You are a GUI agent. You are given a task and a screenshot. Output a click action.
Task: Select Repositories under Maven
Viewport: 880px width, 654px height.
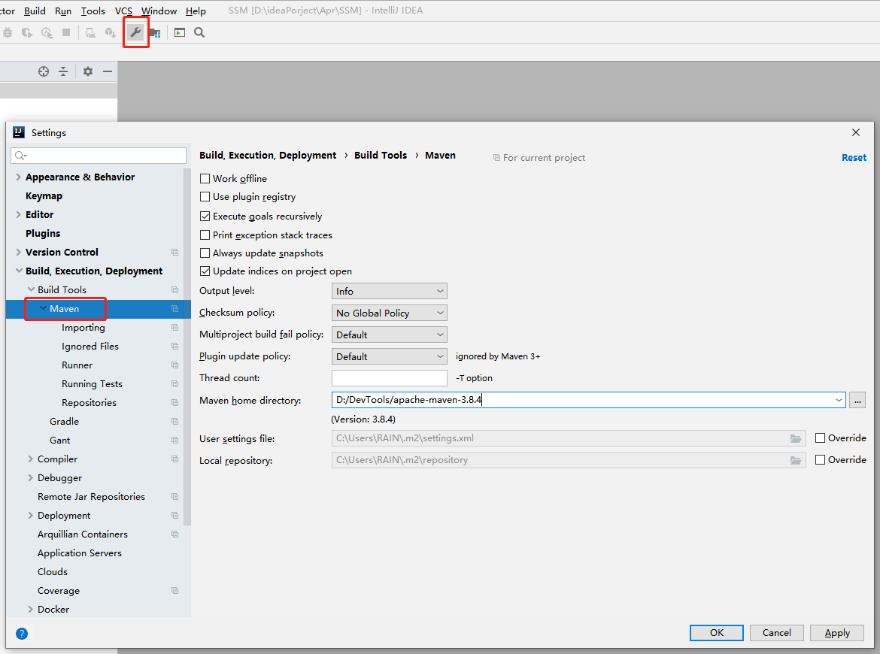[x=89, y=403]
